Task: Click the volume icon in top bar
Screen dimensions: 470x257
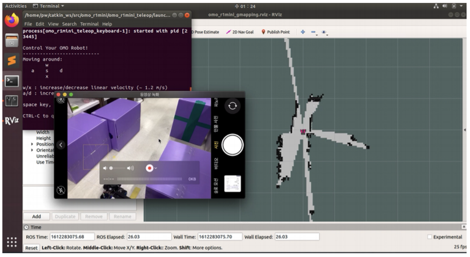Action: pos(445,6)
